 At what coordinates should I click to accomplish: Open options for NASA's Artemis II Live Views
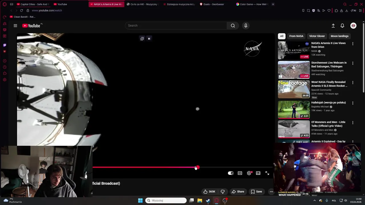pyautogui.click(x=353, y=44)
